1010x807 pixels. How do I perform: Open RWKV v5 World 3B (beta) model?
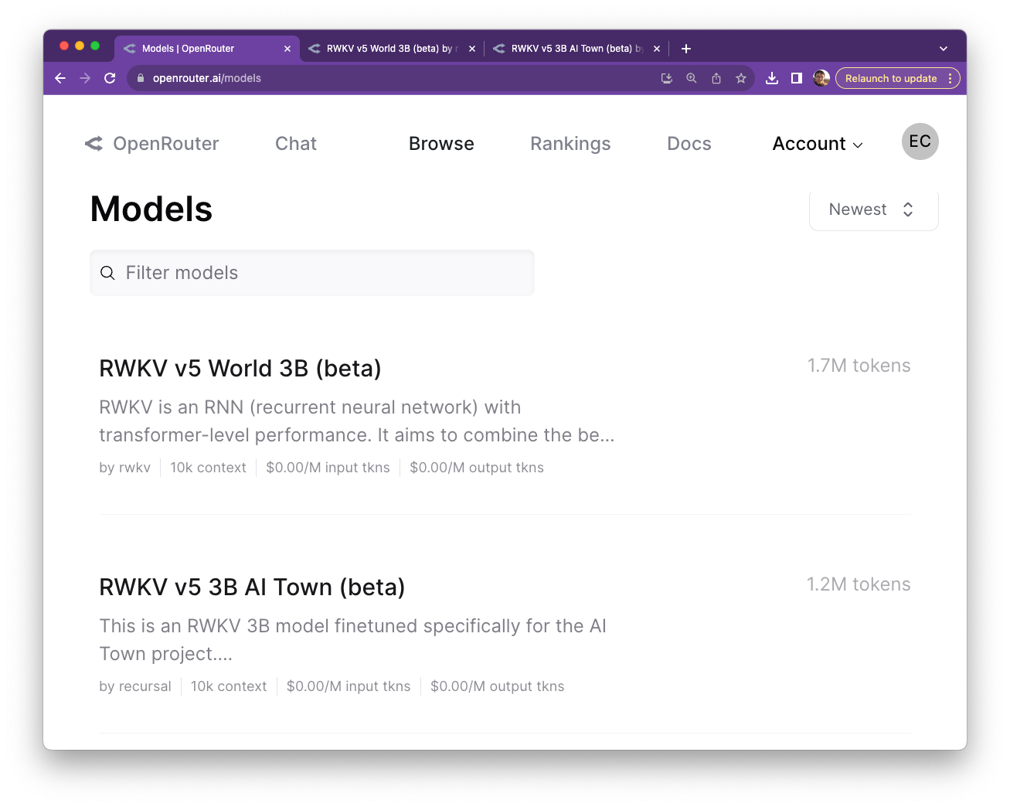click(240, 369)
